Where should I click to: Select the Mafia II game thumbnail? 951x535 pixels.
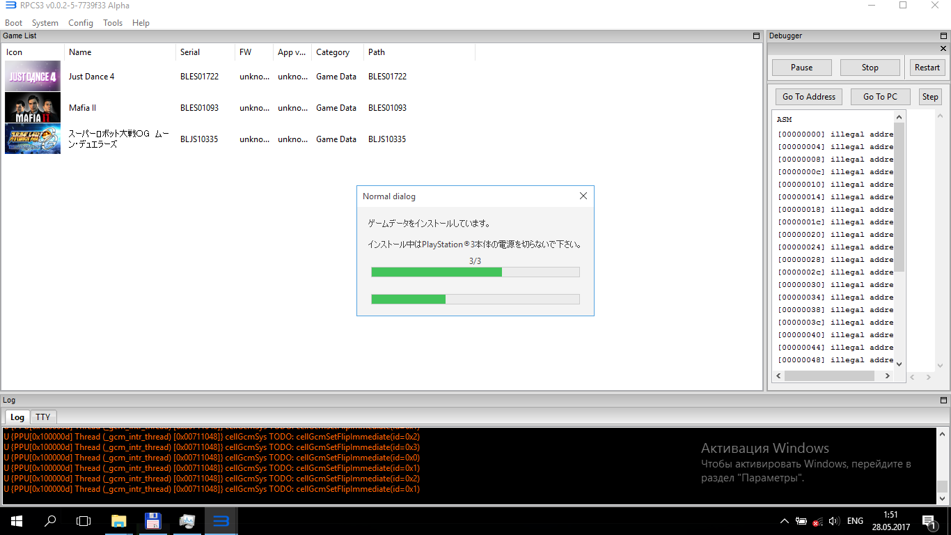tap(33, 108)
